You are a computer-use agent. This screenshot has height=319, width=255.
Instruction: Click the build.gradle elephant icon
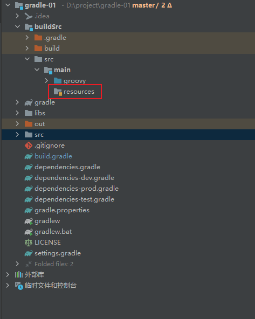tap(29, 156)
